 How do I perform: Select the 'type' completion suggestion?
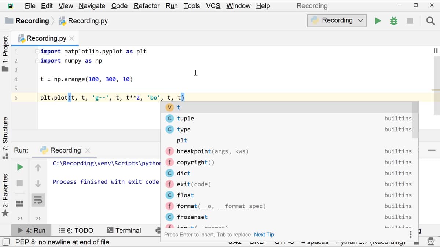pyautogui.click(x=287, y=130)
